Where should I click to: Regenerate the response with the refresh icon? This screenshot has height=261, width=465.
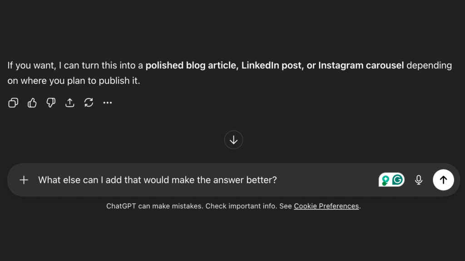tap(89, 103)
